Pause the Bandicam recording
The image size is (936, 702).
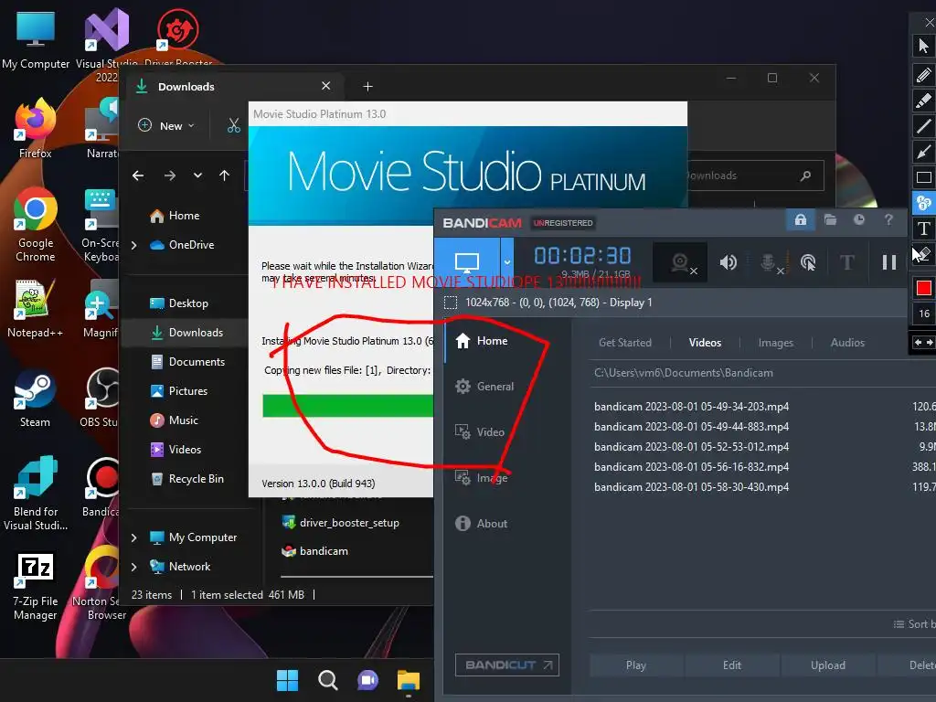coord(888,262)
